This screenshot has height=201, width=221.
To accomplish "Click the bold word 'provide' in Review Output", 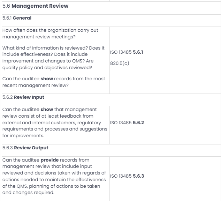I will (49, 160).
